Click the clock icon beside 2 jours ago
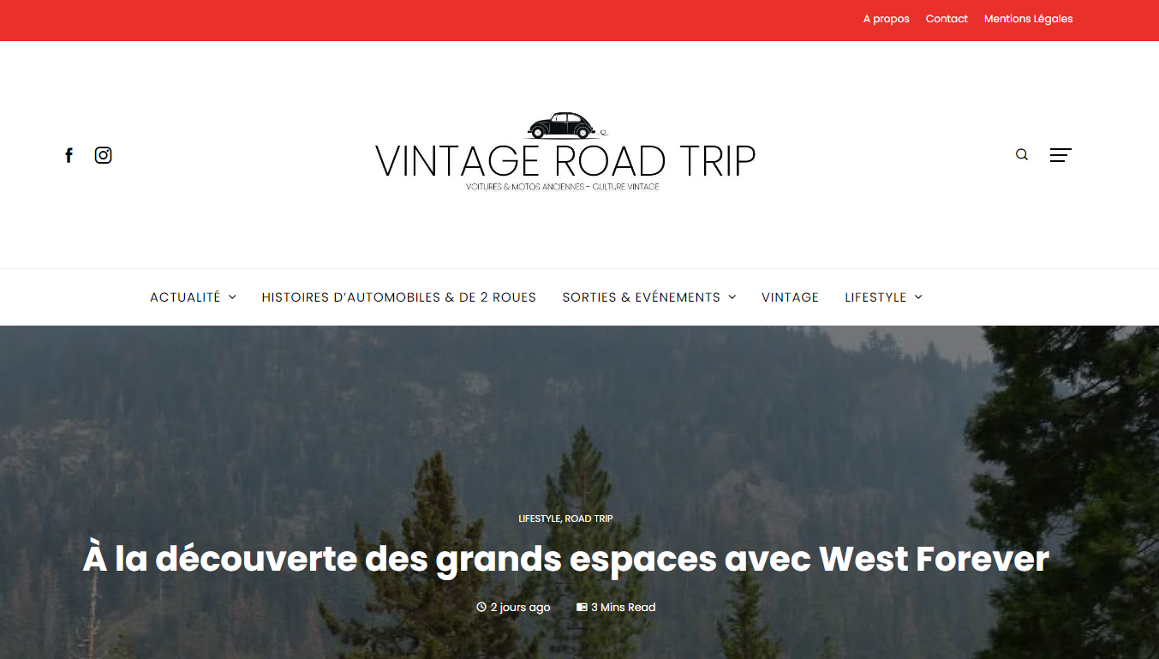Image resolution: width=1159 pixels, height=659 pixels. coord(481,608)
